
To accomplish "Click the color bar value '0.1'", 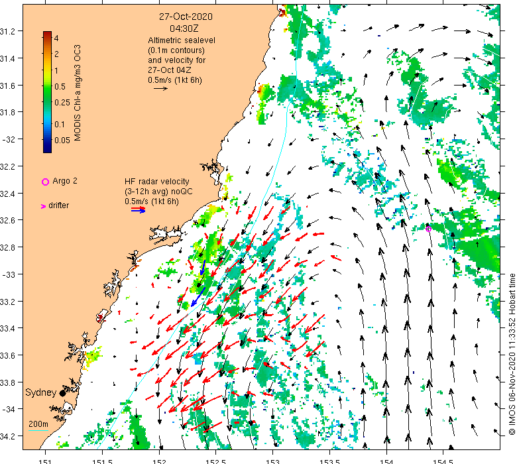I will pos(60,125).
